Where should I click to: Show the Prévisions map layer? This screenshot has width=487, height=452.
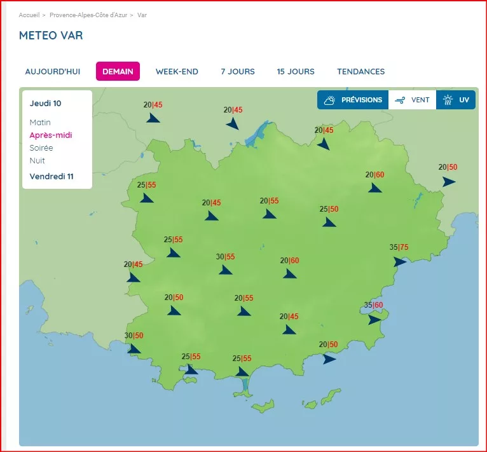click(352, 100)
